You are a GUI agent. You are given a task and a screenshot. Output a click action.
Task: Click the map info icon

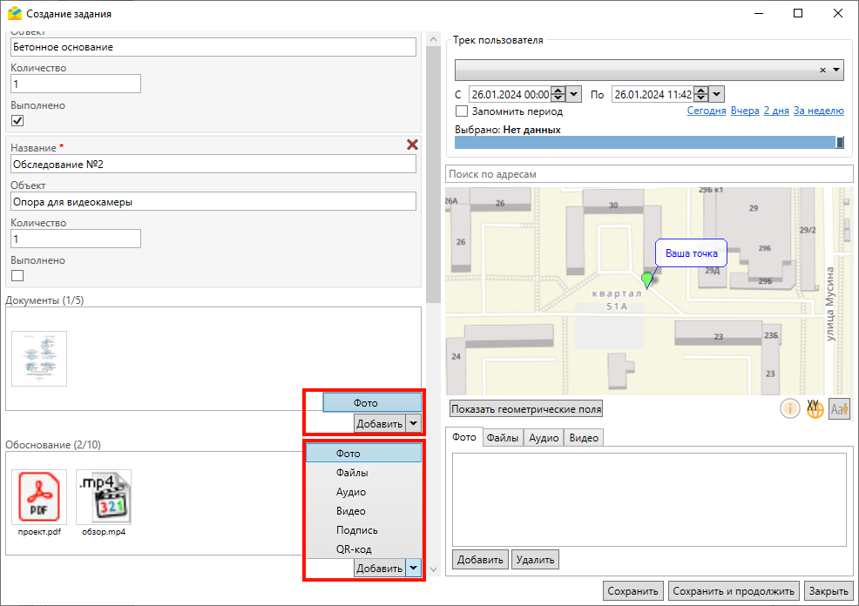coord(790,408)
